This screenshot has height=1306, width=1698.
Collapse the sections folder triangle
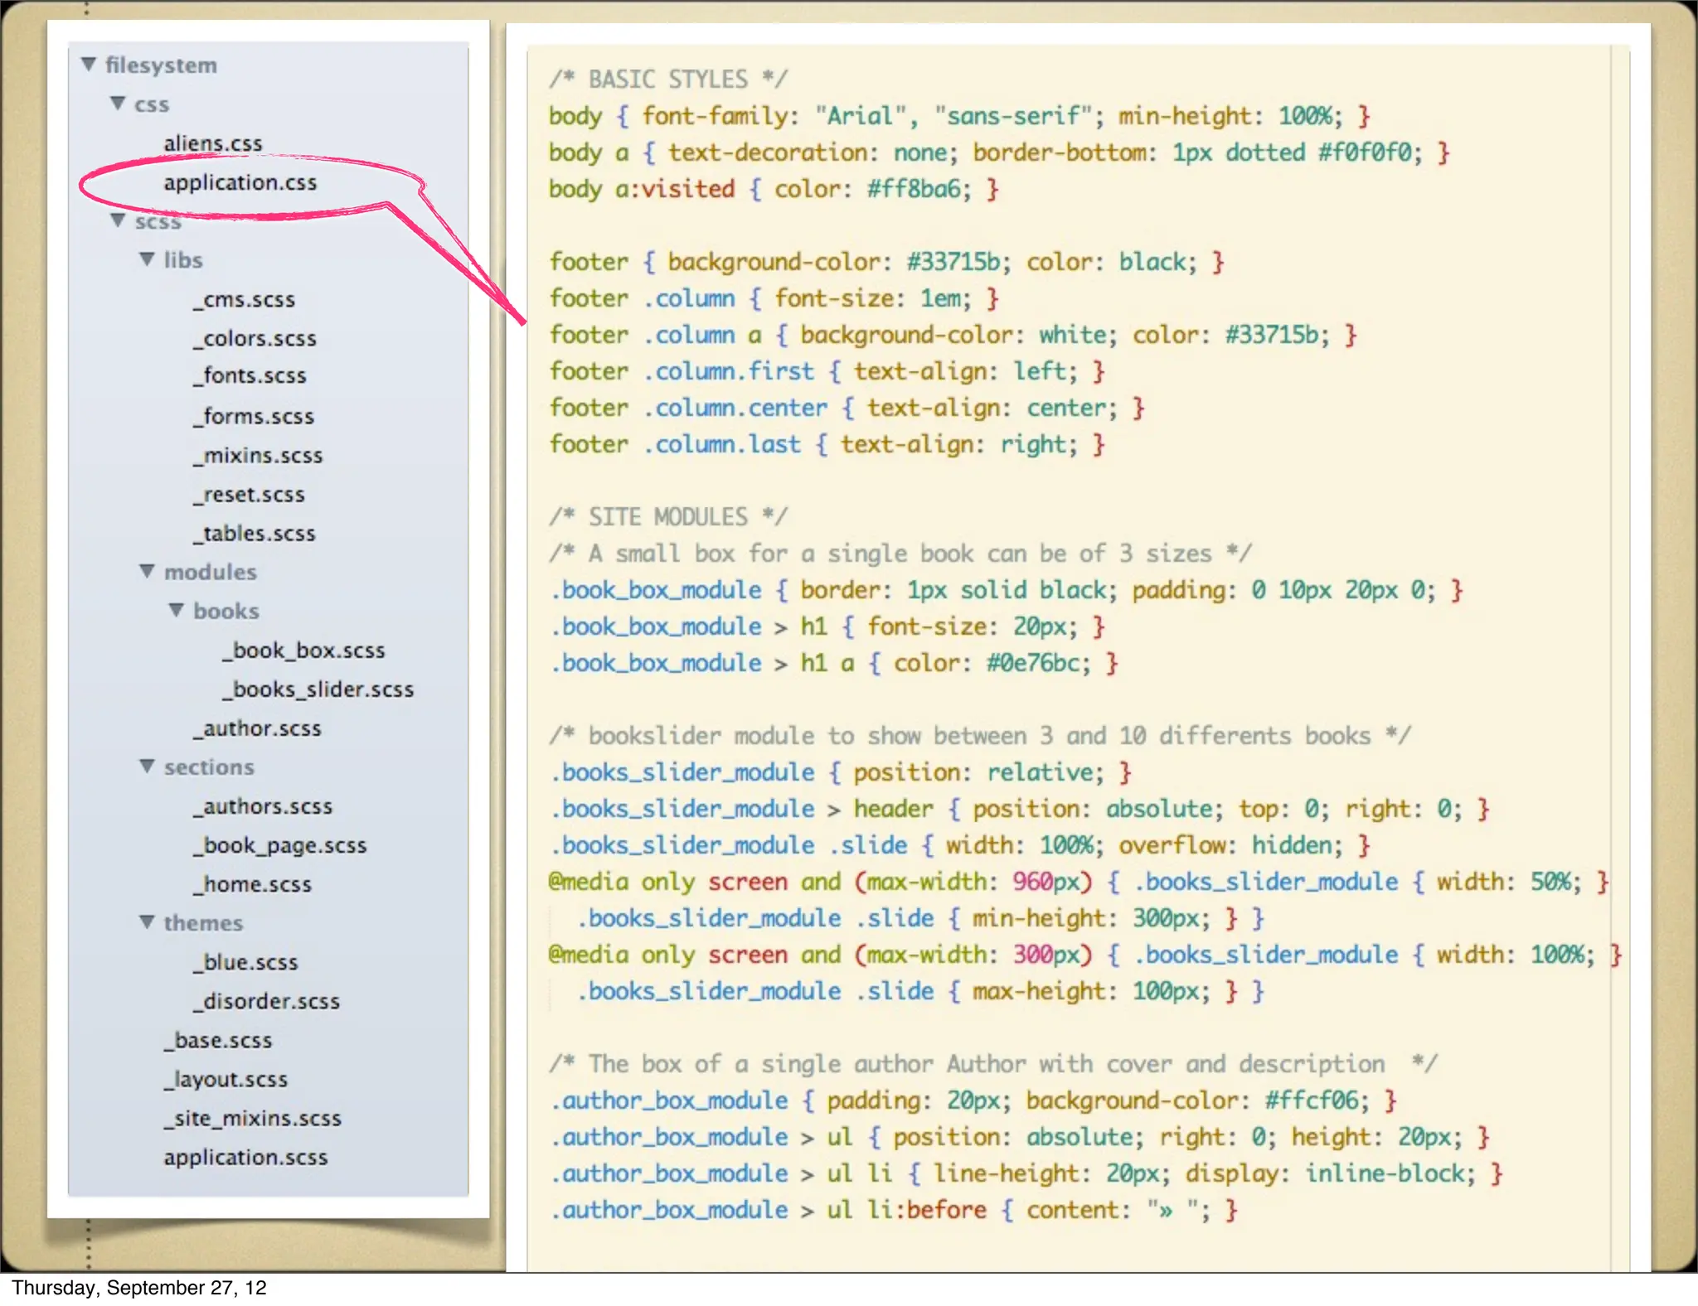coord(148,766)
